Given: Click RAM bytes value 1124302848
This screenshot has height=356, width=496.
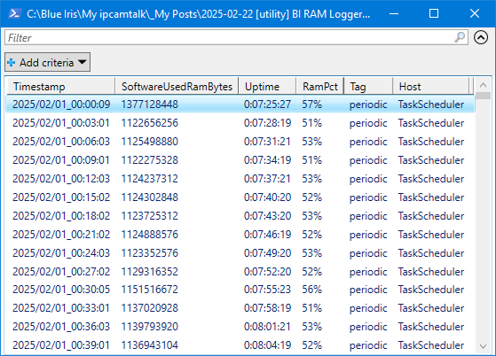Looking at the screenshot, I should click(150, 197).
